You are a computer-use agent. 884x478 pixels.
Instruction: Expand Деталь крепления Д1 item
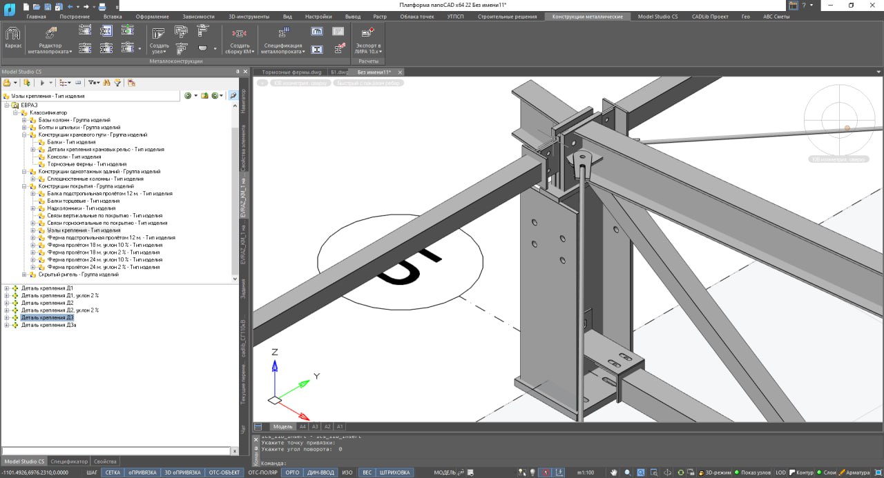point(7,288)
